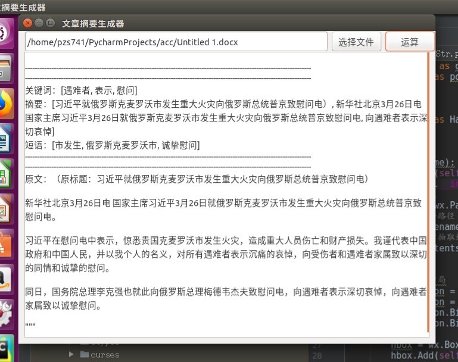Launch LibreOffice Impress from the dock
The image size is (458, 362).
[5, 209]
